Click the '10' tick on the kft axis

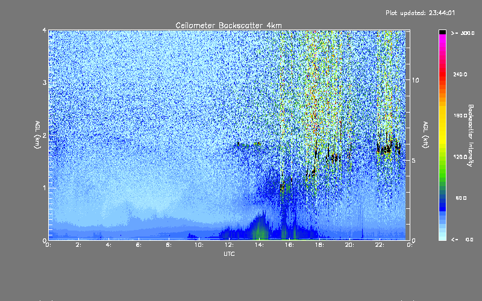coord(415,80)
